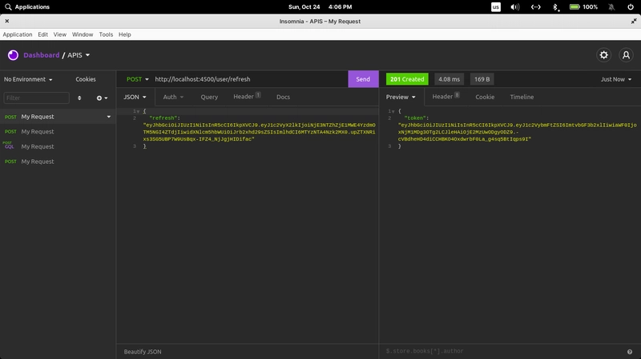This screenshot has height=359, width=641.
Task: Click the user account icon
Action: [x=627, y=55]
